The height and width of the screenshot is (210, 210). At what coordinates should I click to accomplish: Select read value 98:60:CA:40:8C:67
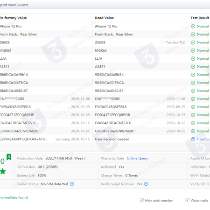[x=109, y=91]
